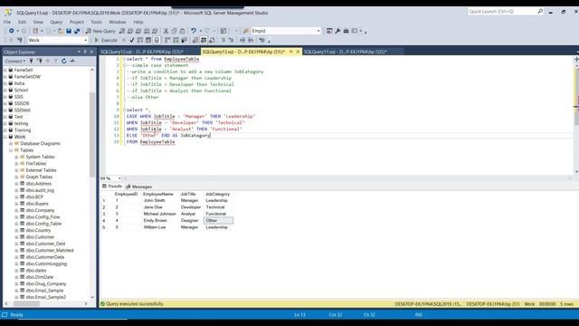
Task: Toggle Include Actual Execution Plan
Action: pyautogui.click(x=167, y=40)
